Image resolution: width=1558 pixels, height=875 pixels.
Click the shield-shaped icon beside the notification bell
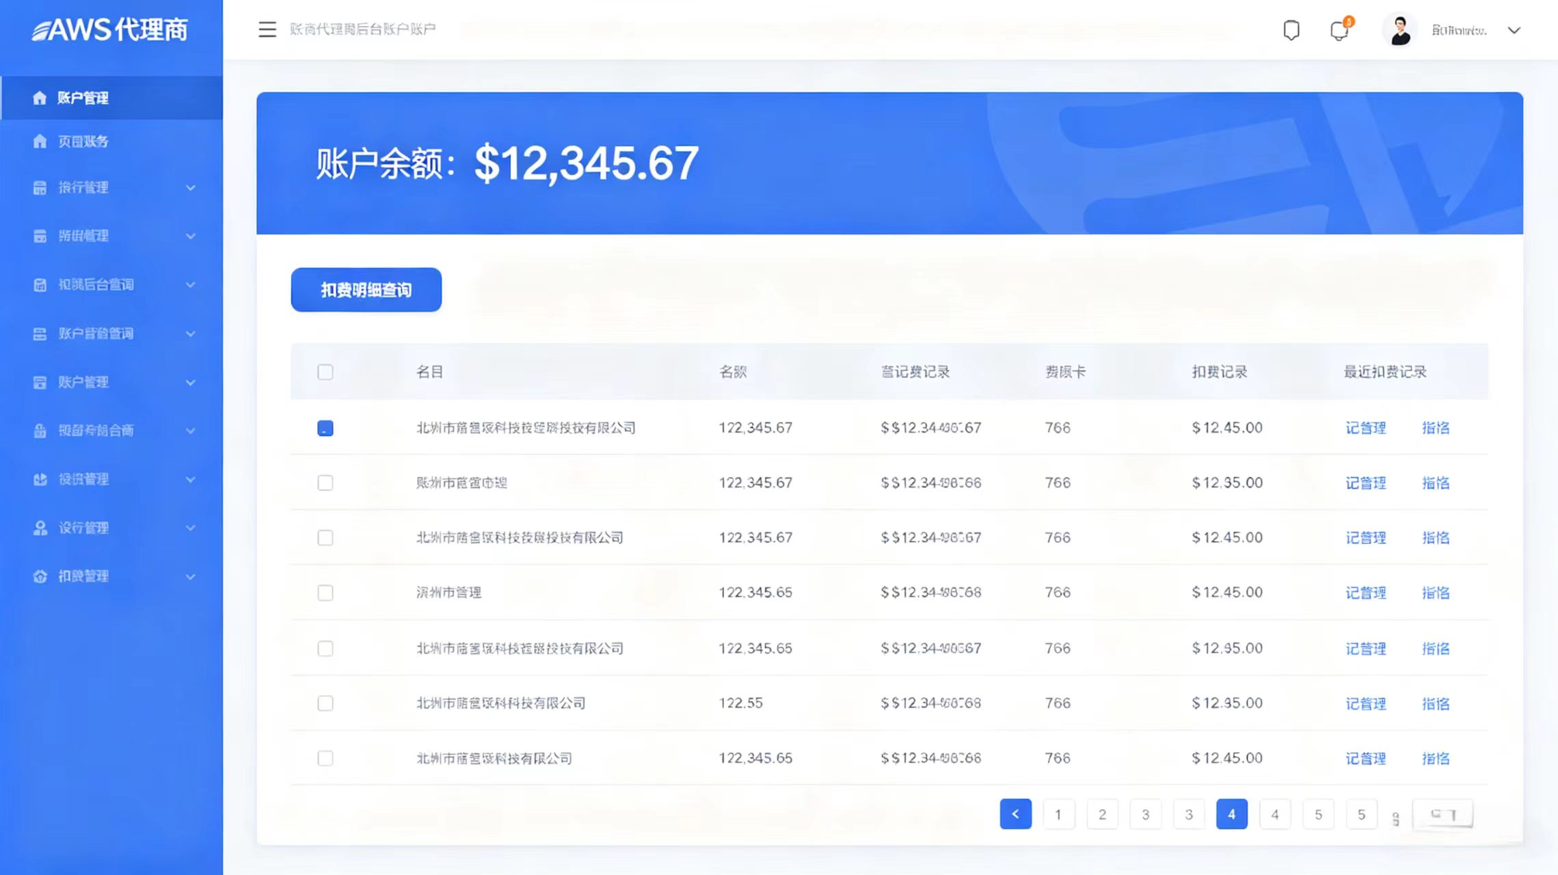point(1291,30)
